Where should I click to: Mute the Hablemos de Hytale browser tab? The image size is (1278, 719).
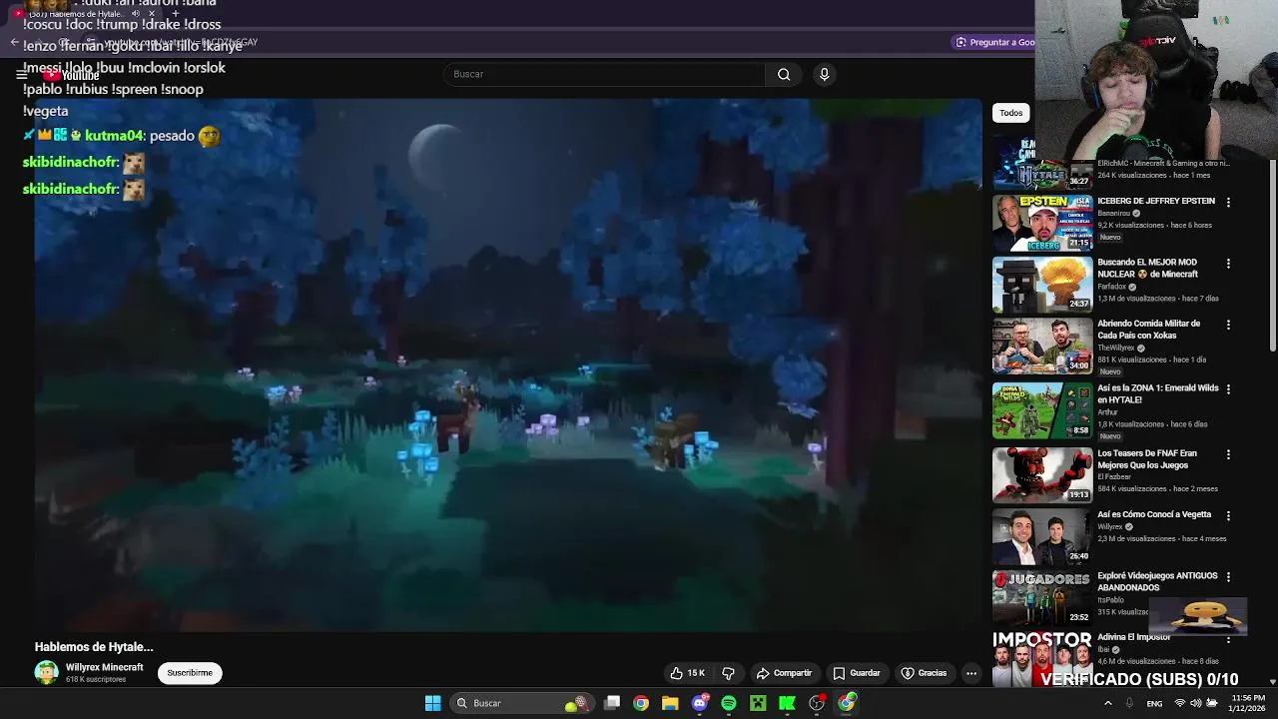tap(136, 14)
